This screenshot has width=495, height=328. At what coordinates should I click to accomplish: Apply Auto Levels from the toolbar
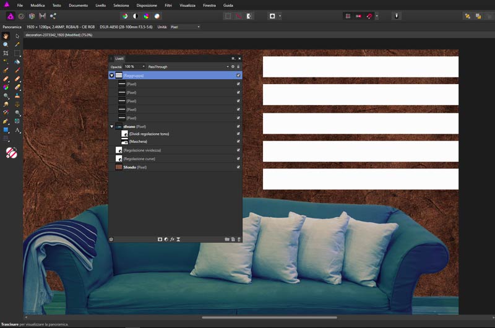pyautogui.click(x=125, y=16)
